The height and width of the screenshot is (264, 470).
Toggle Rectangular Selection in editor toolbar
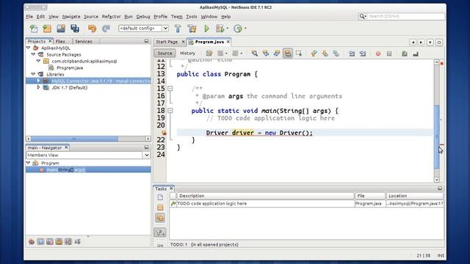[299, 54]
